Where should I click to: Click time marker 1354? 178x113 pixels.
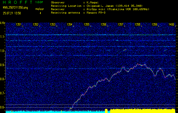click(x=70, y=24)
